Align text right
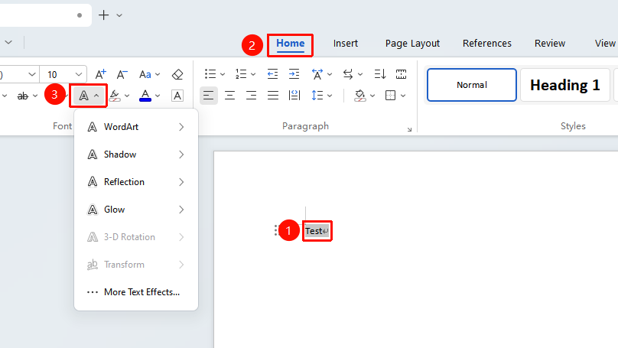 coord(251,96)
